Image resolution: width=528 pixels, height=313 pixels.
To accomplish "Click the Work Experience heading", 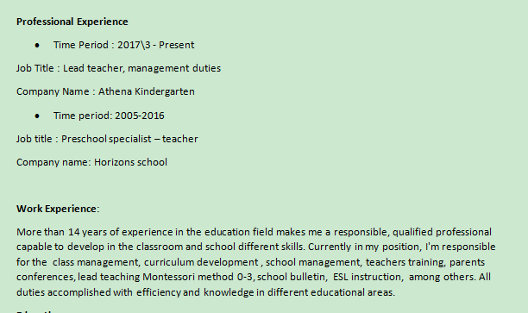I will click(x=58, y=209).
